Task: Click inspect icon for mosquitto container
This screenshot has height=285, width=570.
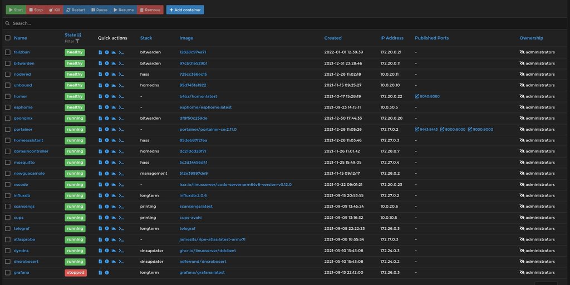Action: pyautogui.click(x=107, y=163)
